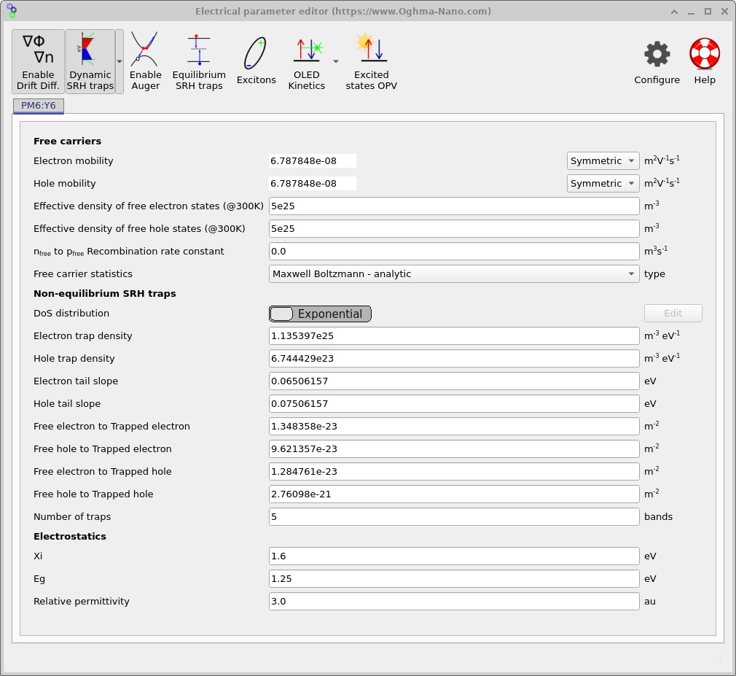Click the Electrostatics section heading

pyautogui.click(x=70, y=537)
